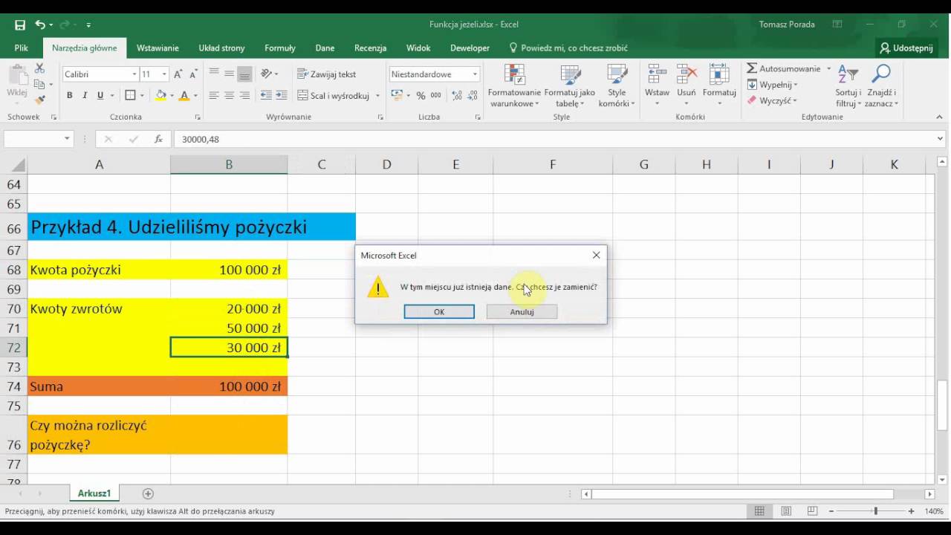
Task: Decrease indent icon
Action: click(x=265, y=95)
